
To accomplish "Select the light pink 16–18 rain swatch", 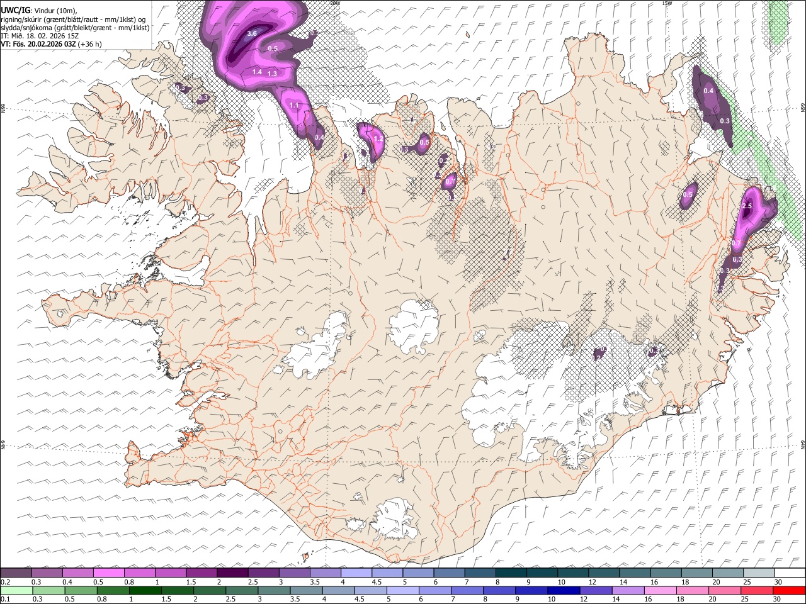I will [x=660, y=590].
